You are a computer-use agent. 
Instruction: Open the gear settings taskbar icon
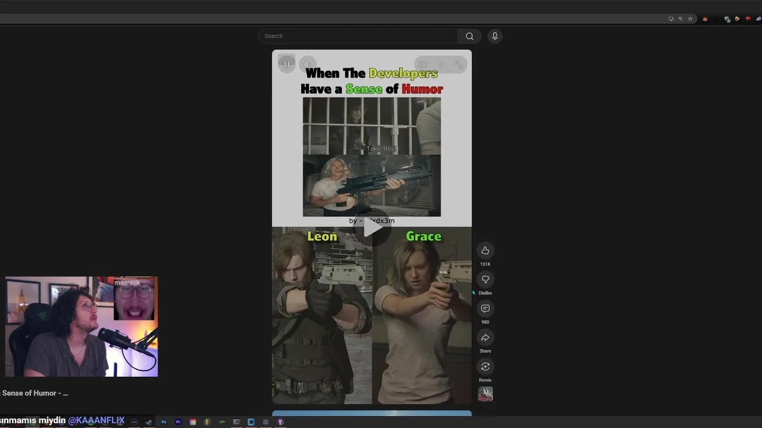266,422
